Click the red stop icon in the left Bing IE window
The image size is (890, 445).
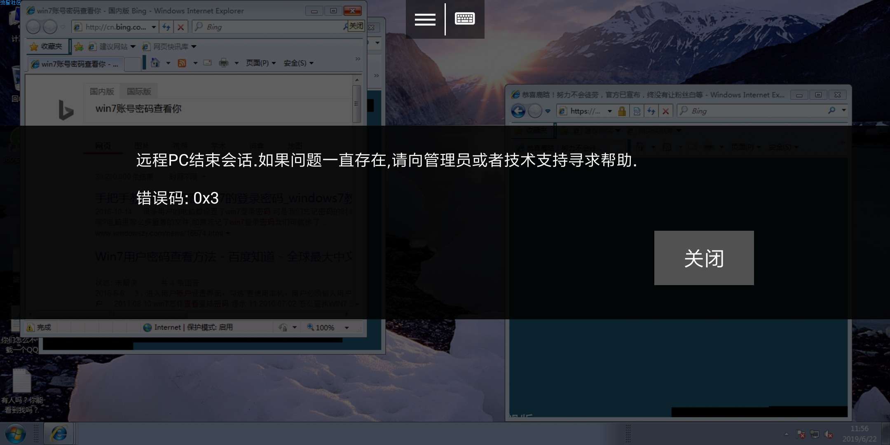(x=180, y=27)
